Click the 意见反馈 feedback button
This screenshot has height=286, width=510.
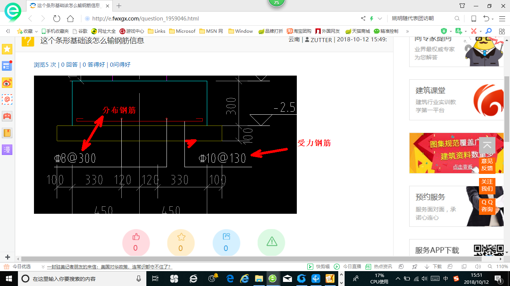pyautogui.click(x=487, y=165)
